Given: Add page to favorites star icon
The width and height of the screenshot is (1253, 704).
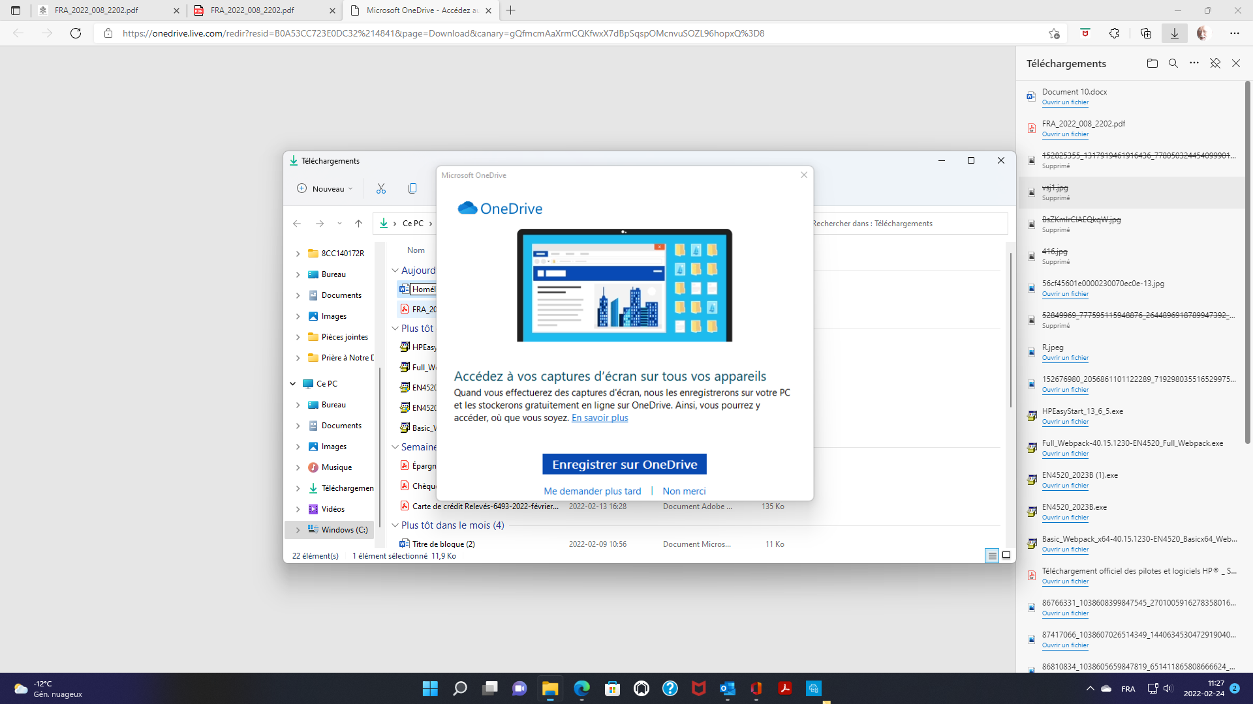Looking at the screenshot, I should (1054, 33).
